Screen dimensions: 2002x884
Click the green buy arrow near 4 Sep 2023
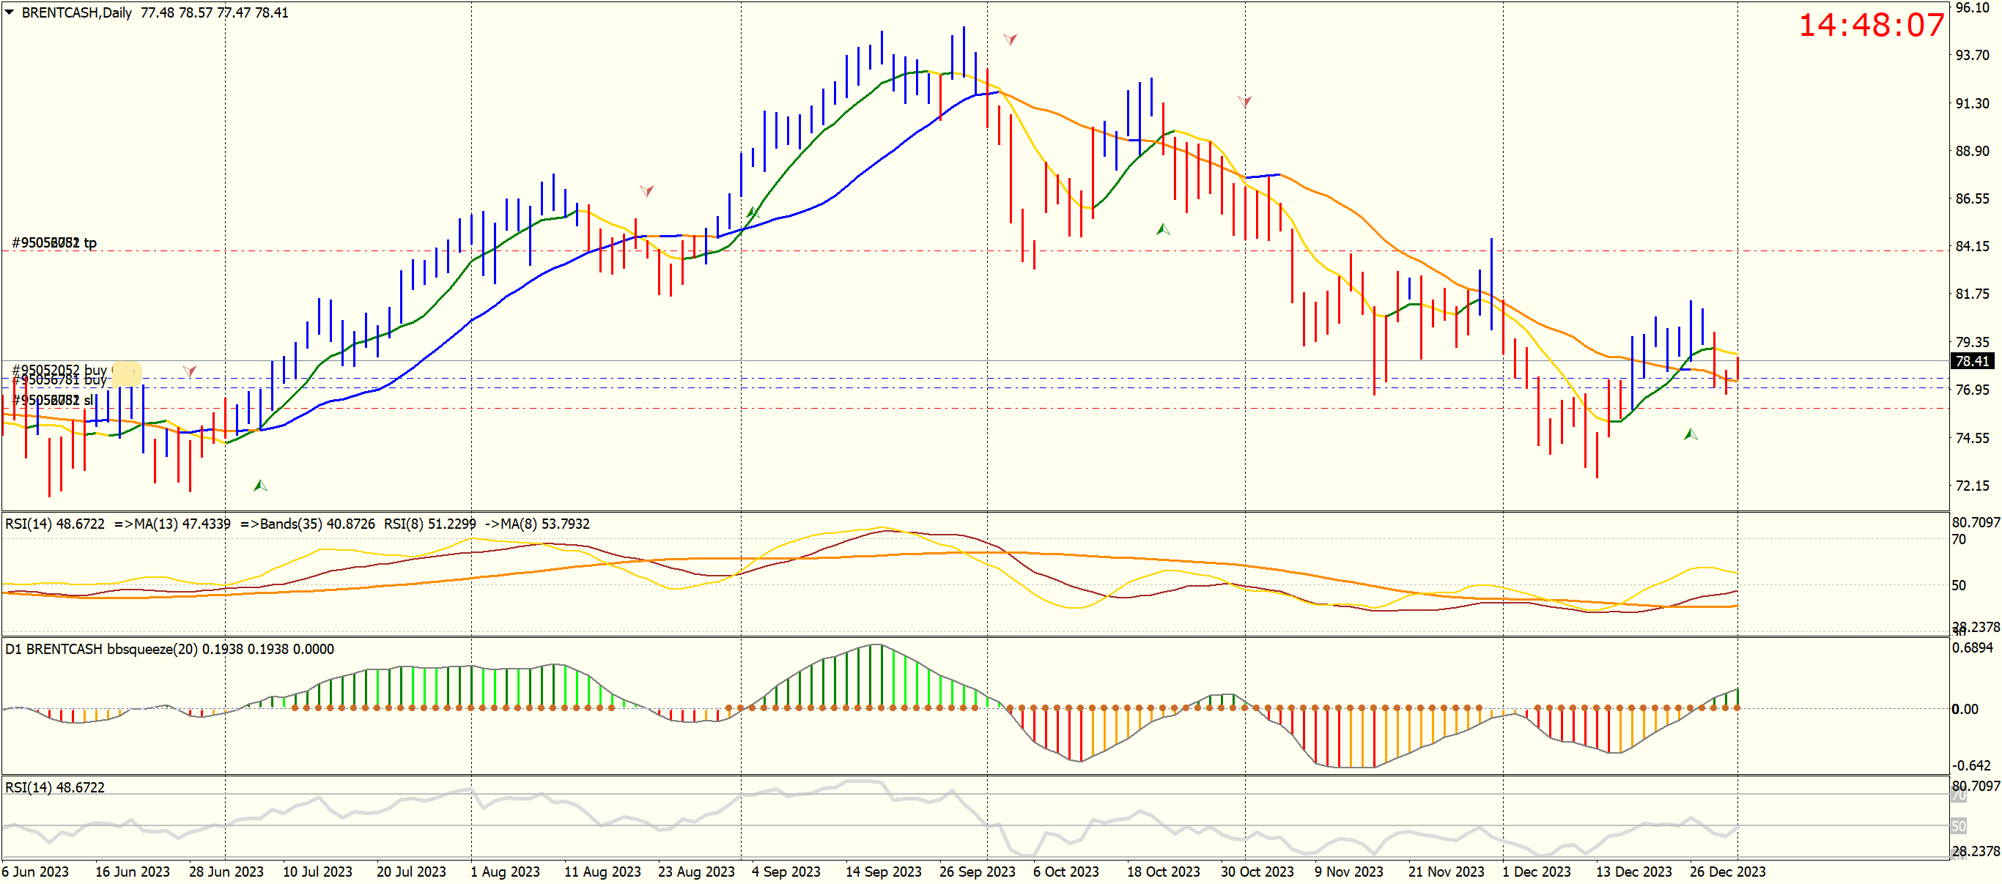pos(753,212)
